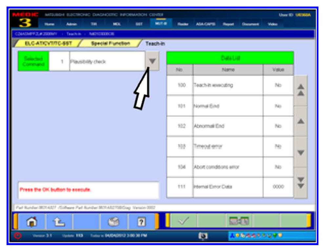Click the Plausibility check command field
This screenshot has width=324, height=251.
[x=107, y=61]
